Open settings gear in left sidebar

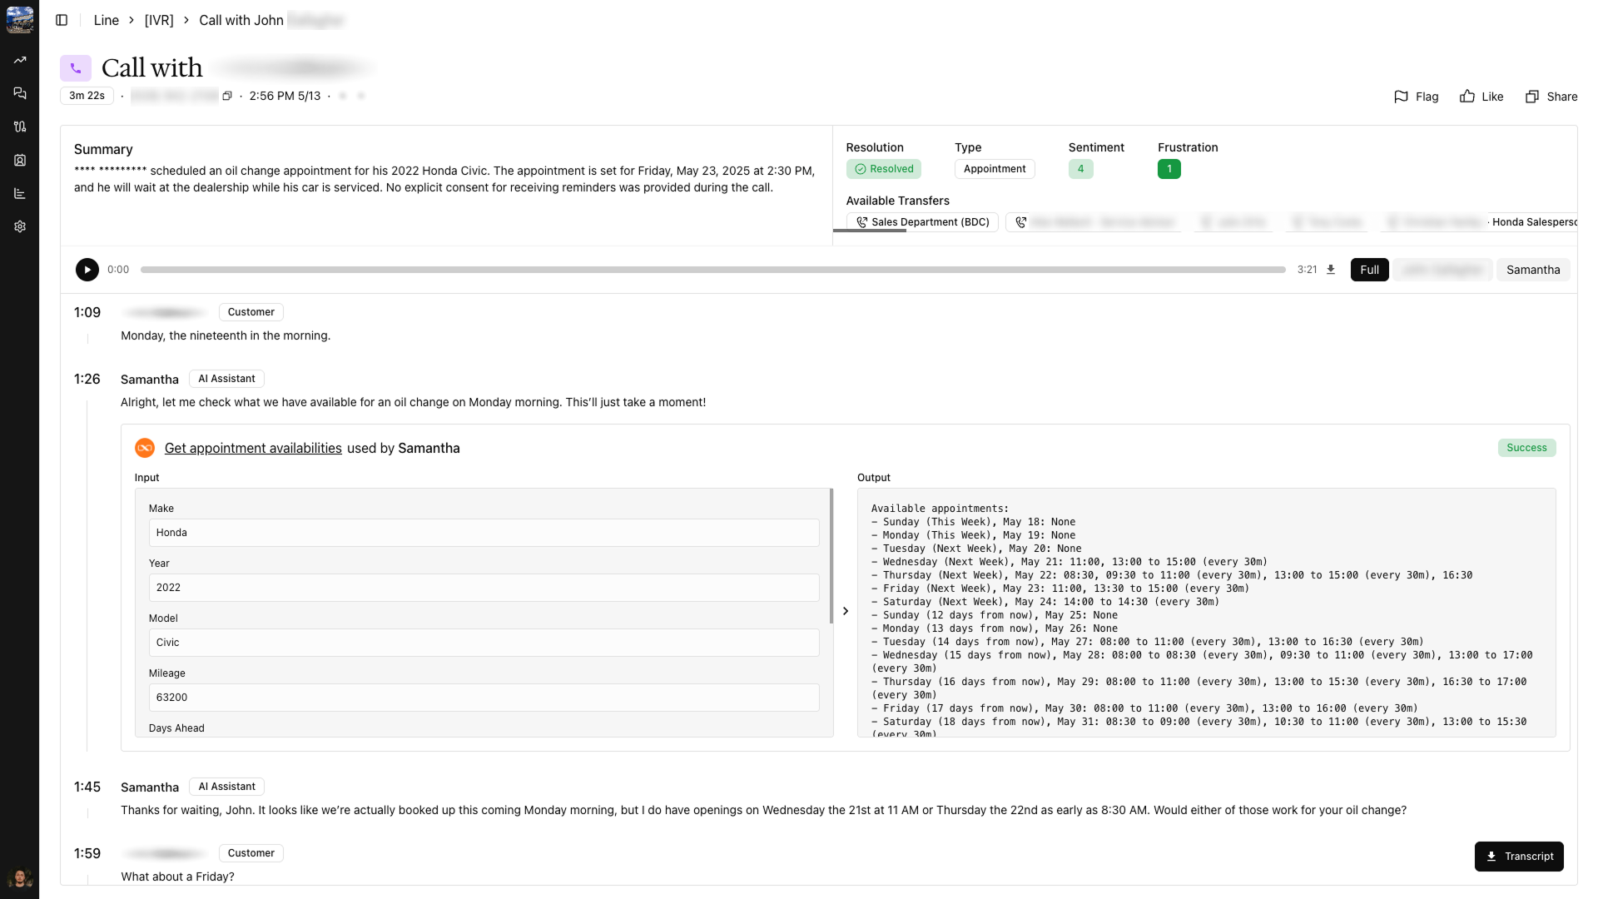(20, 226)
